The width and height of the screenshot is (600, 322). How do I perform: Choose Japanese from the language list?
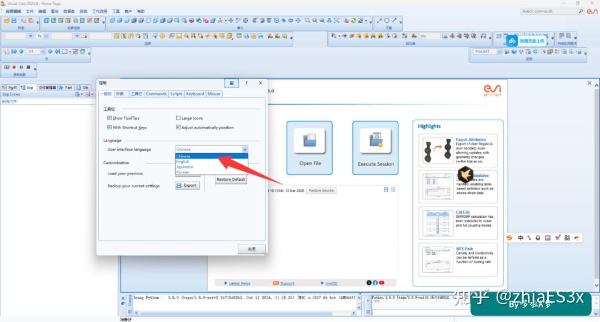click(212, 167)
